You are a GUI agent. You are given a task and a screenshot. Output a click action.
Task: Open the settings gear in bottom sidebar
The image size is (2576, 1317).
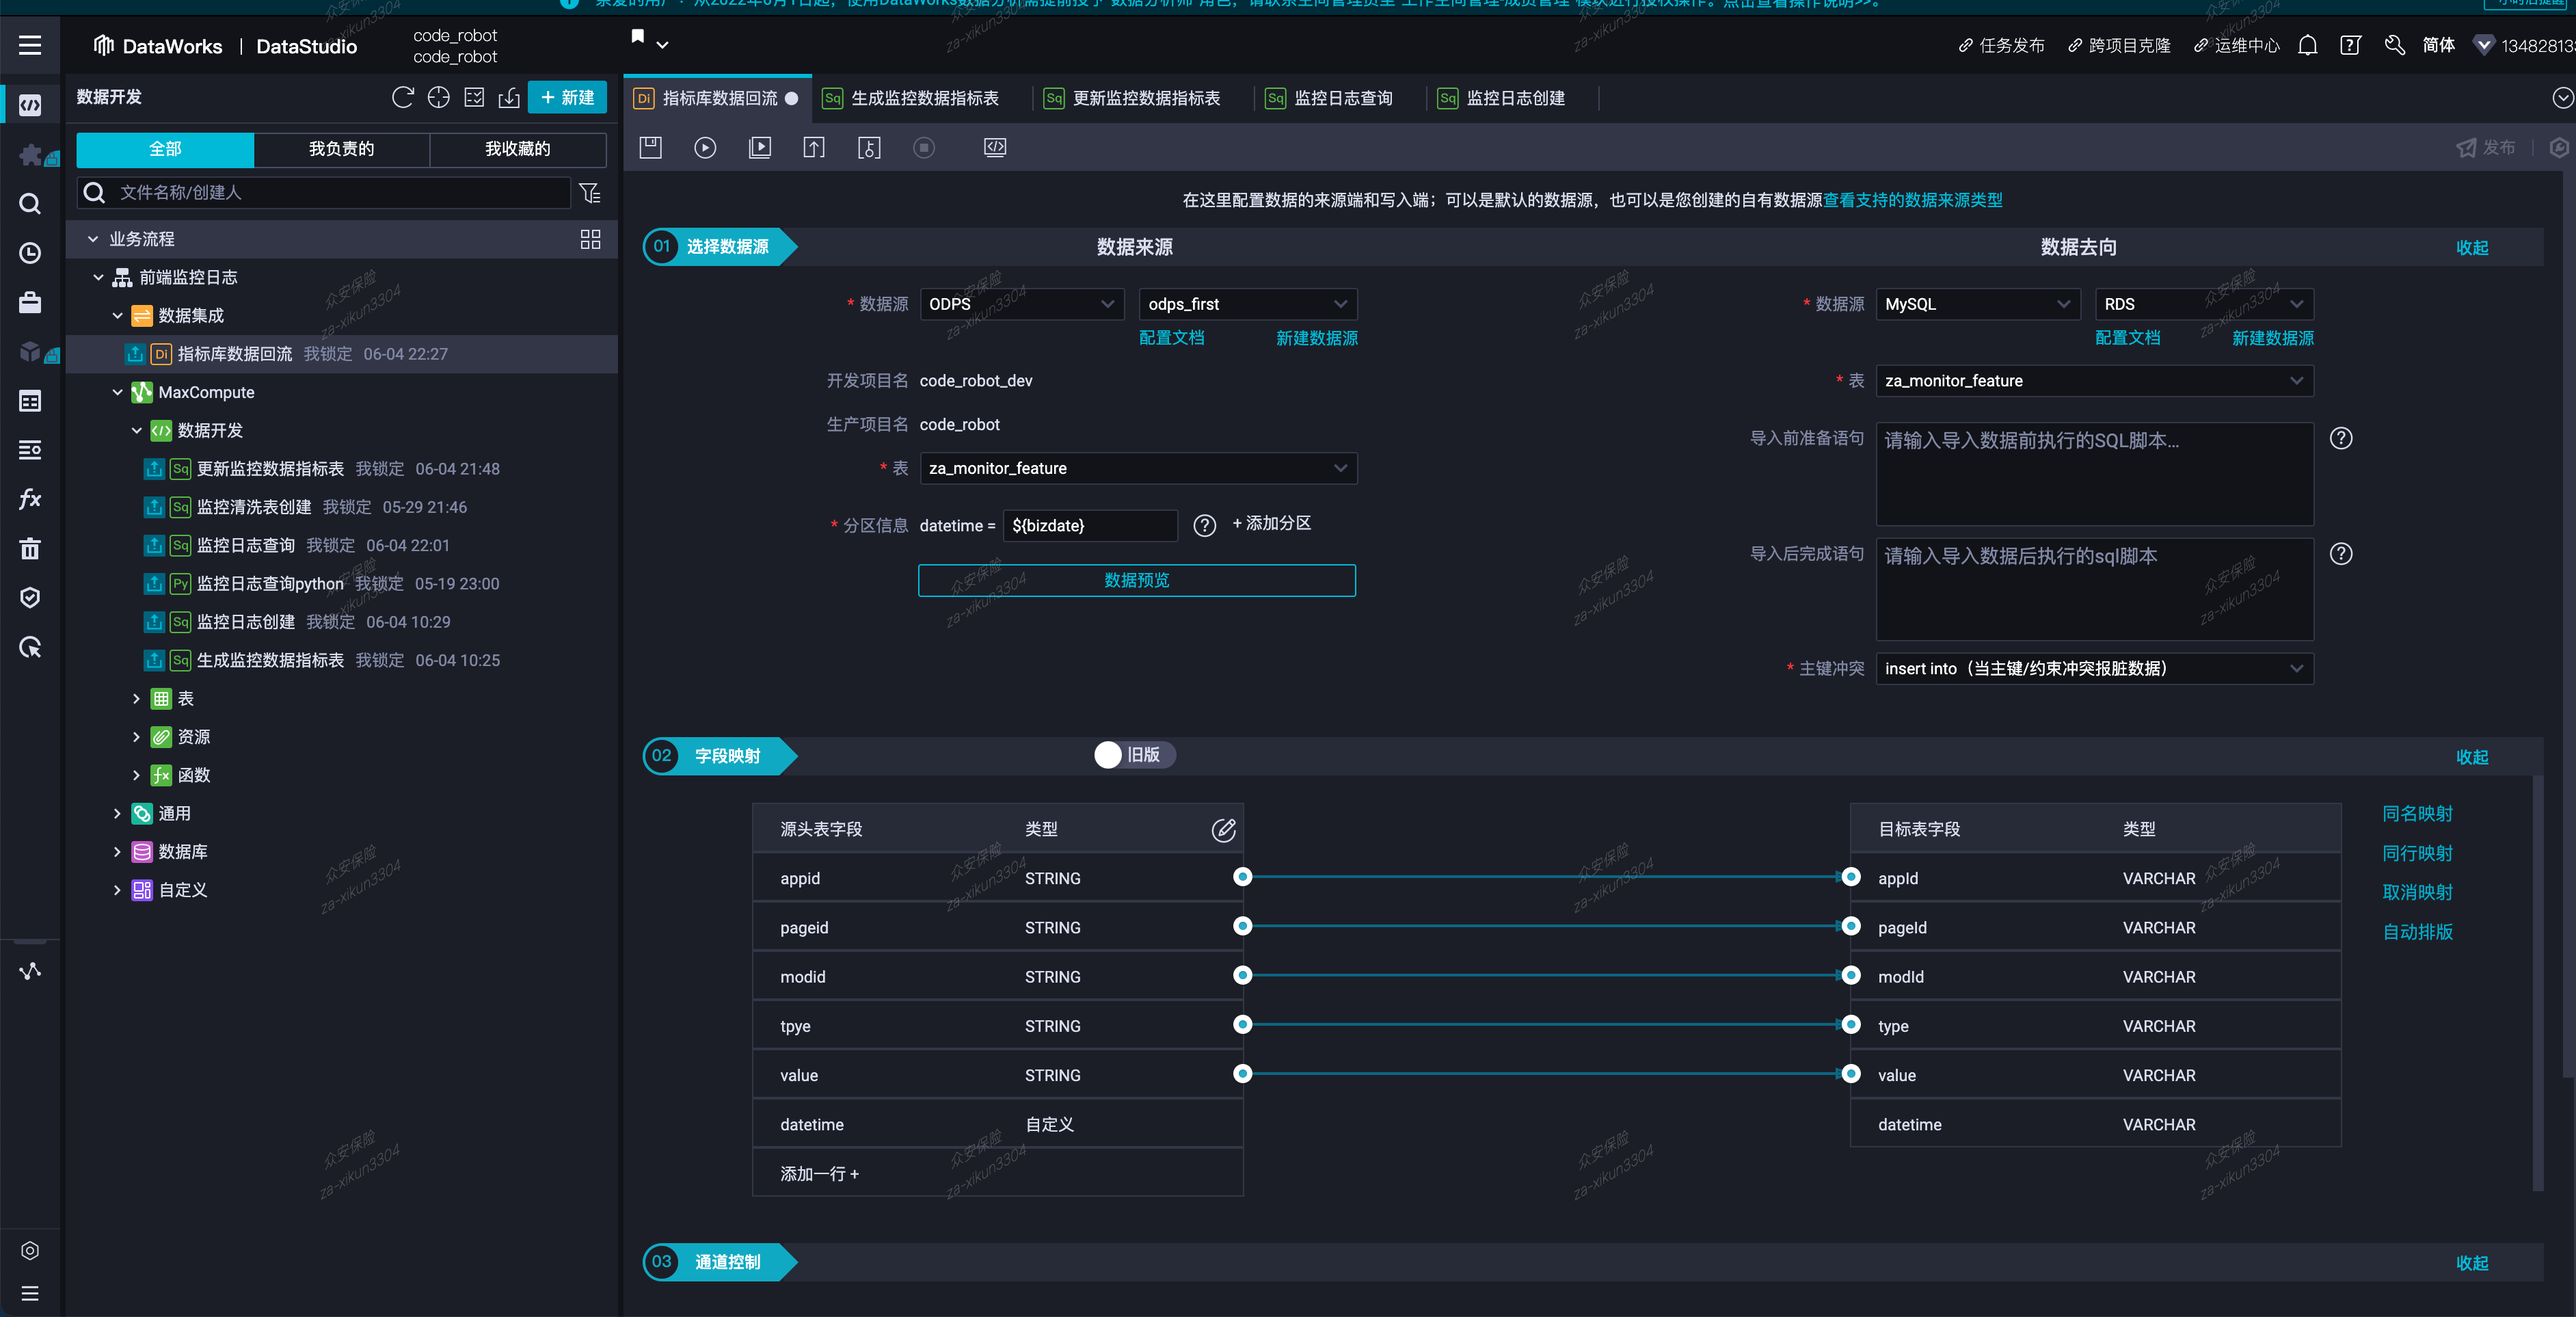point(30,1250)
